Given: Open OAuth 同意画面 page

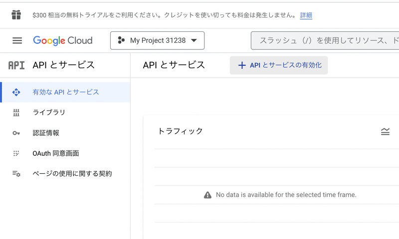Looking at the screenshot, I should (x=56, y=153).
